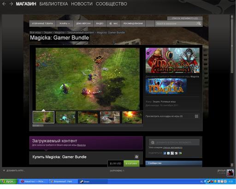Go to Все игры breadcrumb

(x=35, y=32)
